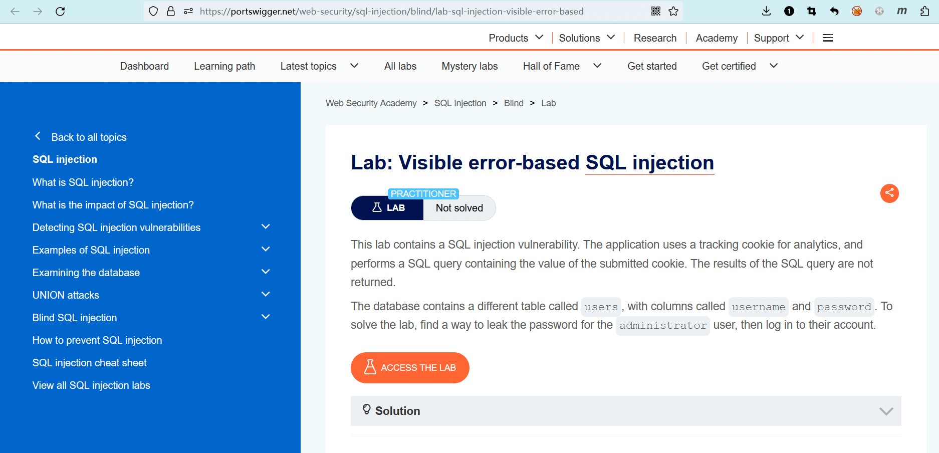The height and width of the screenshot is (453, 939).
Task: Expand Blind SQL injection sidebar section
Action: pyautogui.click(x=266, y=317)
